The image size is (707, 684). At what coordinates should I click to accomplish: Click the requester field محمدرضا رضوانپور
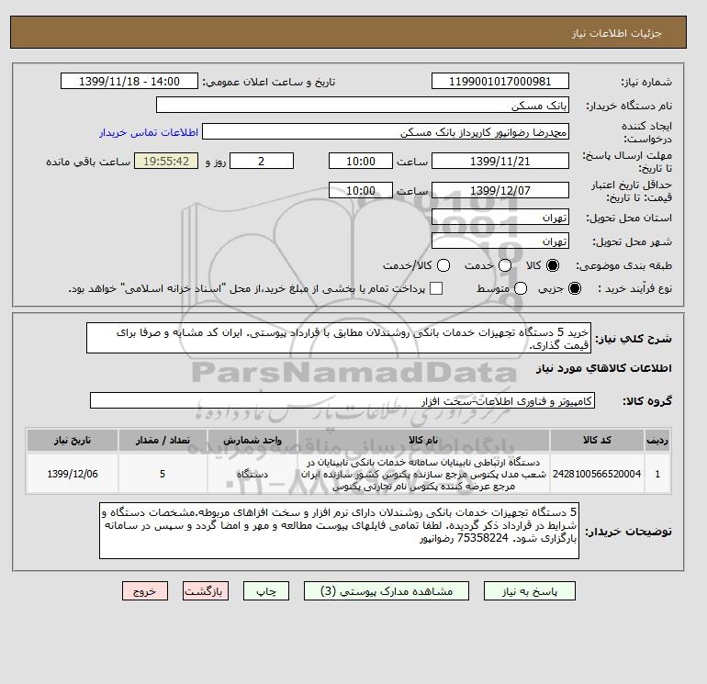[x=386, y=132]
